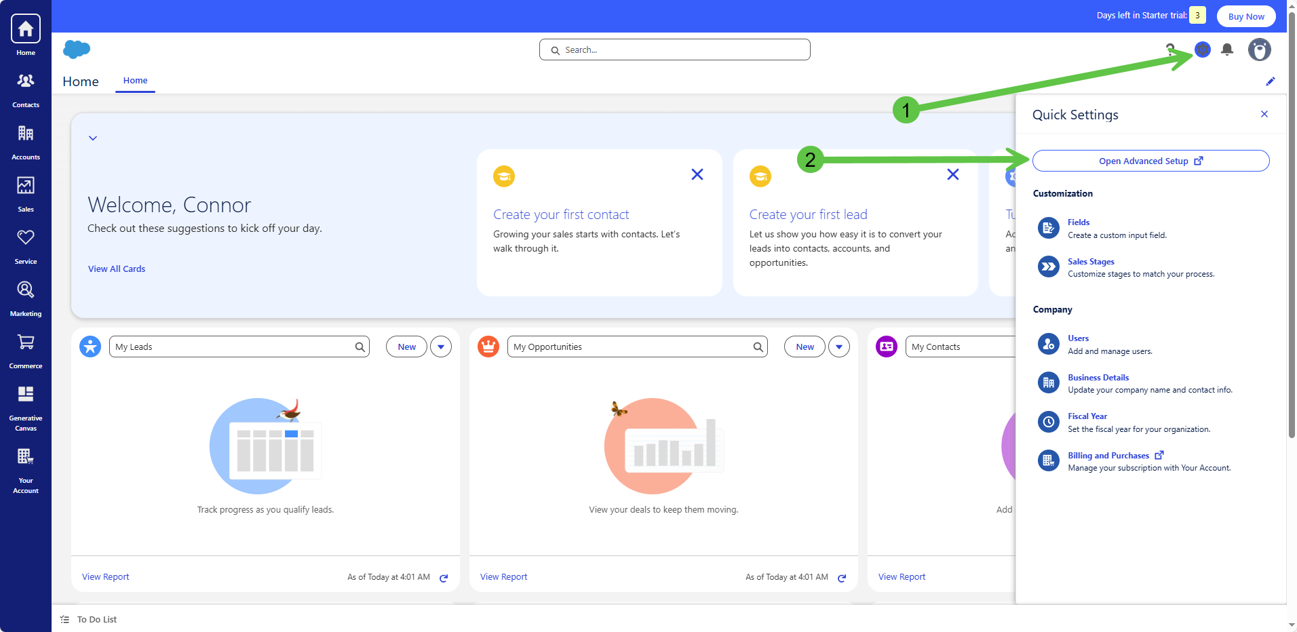This screenshot has width=1297, height=632.
Task: Refresh the My Leads report
Action: point(444,578)
